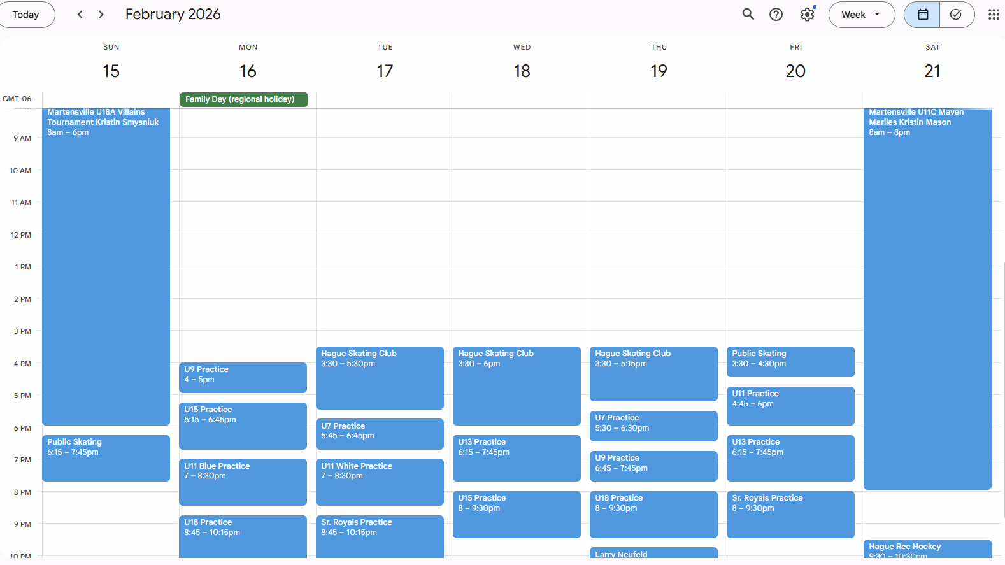Open the Settings gear menu
This screenshot has height=565, width=1005.
point(807,15)
